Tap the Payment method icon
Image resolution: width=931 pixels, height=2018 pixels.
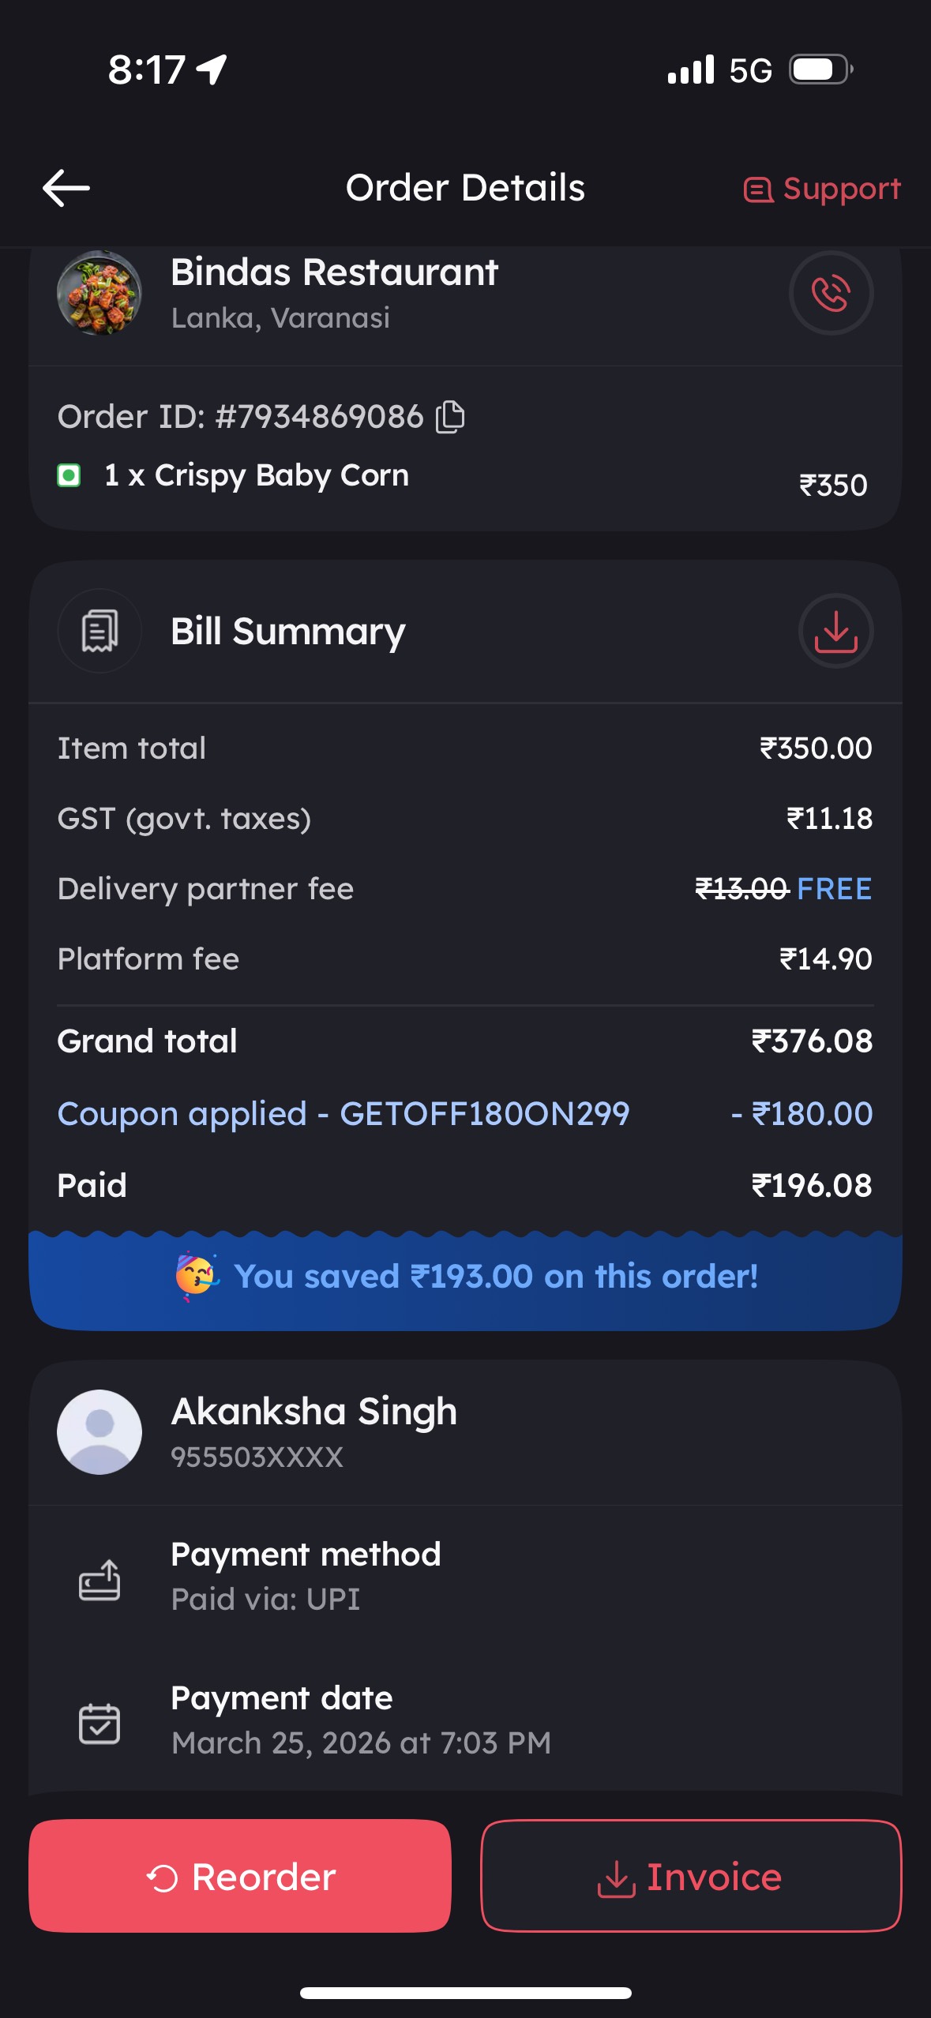tap(99, 1580)
